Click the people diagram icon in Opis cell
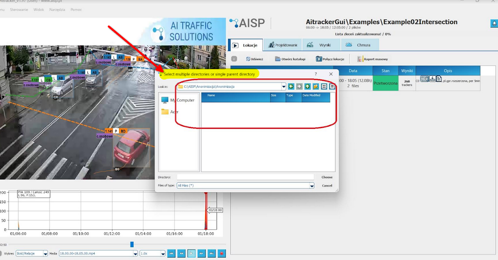Image resolution: width=498 pixels, height=260 pixels. 432,79
